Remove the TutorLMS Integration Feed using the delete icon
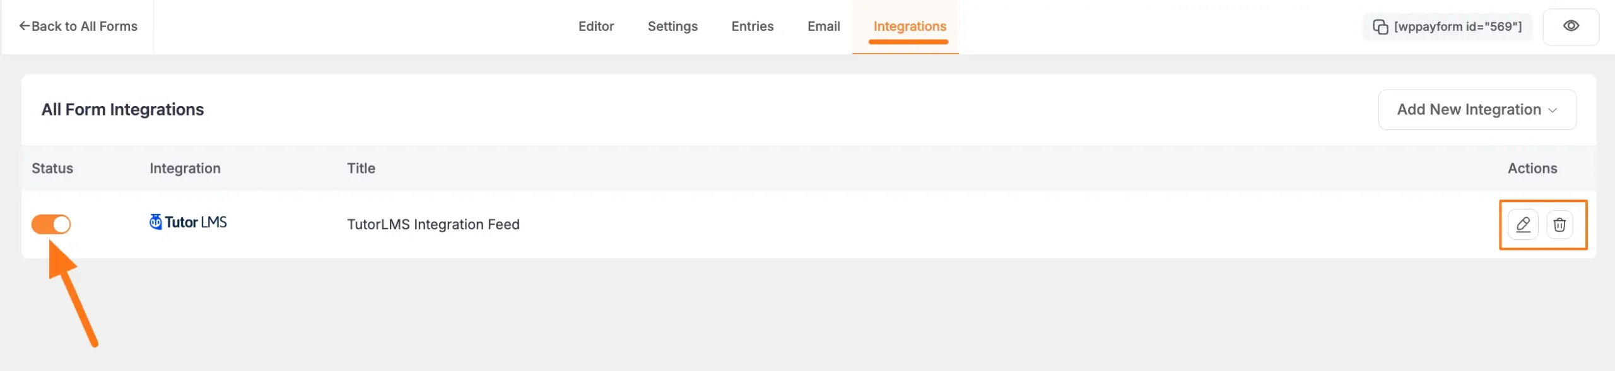The width and height of the screenshot is (1615, 371). click(x=1560, y=224)
